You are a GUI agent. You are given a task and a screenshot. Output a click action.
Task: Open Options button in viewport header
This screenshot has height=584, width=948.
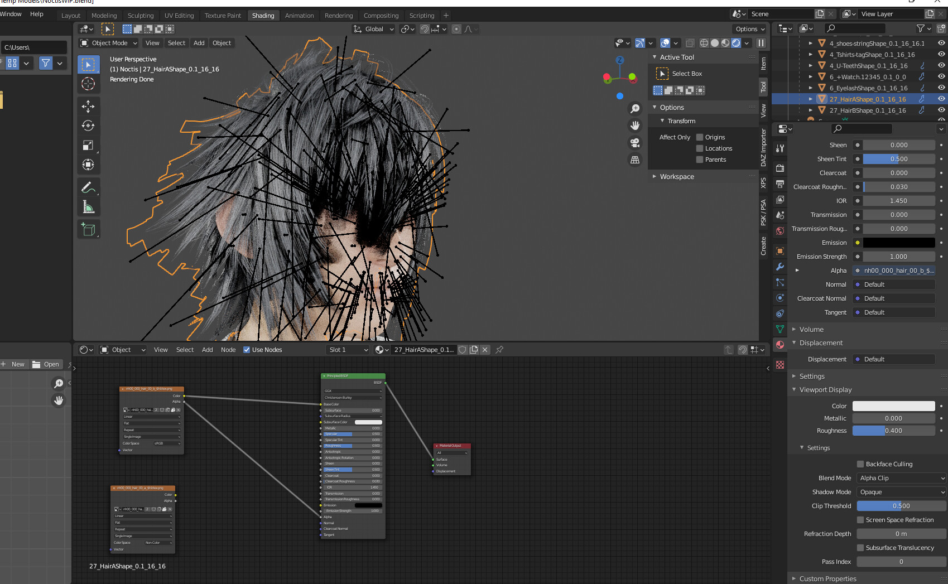tap(750, 29)
